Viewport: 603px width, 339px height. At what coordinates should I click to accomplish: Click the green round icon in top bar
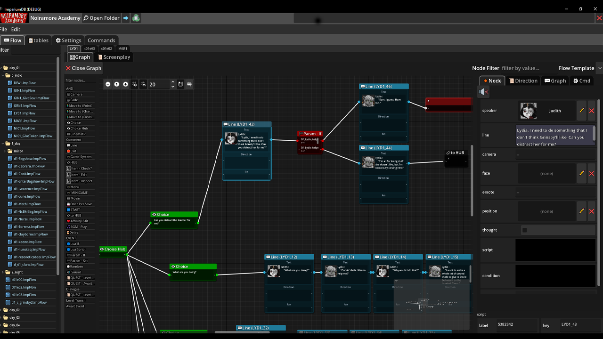click(x=136, y=18)
